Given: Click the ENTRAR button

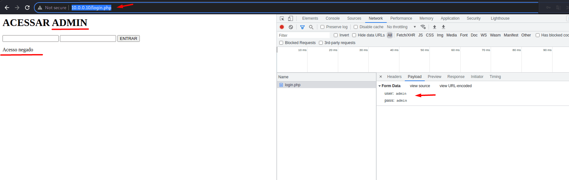Looking at the screenshot, I should 128,38.
